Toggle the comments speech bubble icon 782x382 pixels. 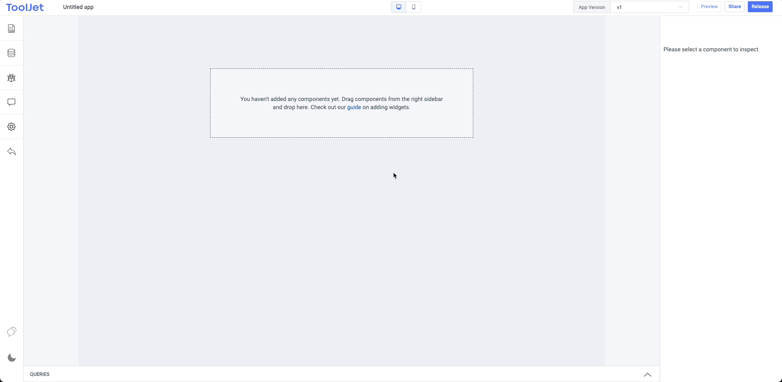[11, 102]
